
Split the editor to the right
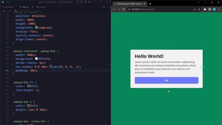click(104, 7)
